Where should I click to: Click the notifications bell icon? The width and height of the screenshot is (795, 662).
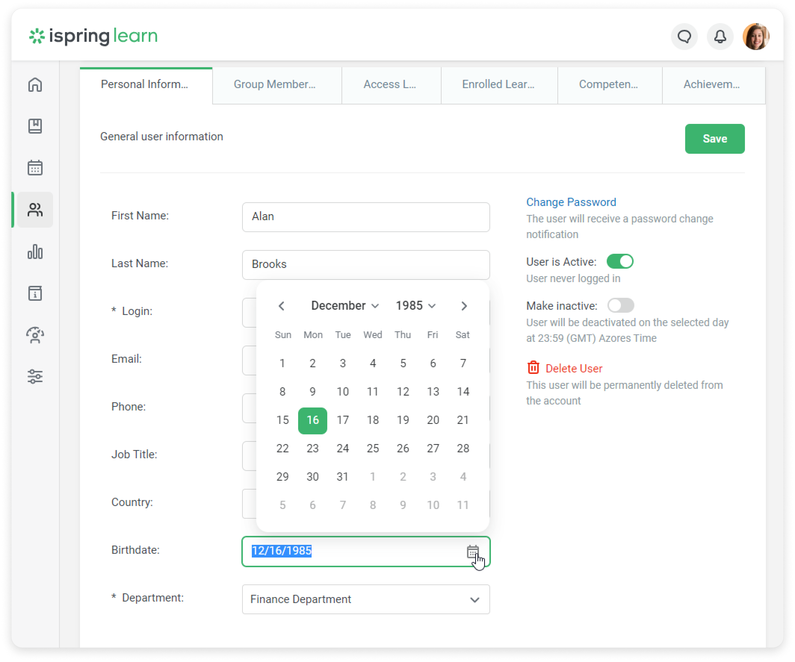(720, 37)
